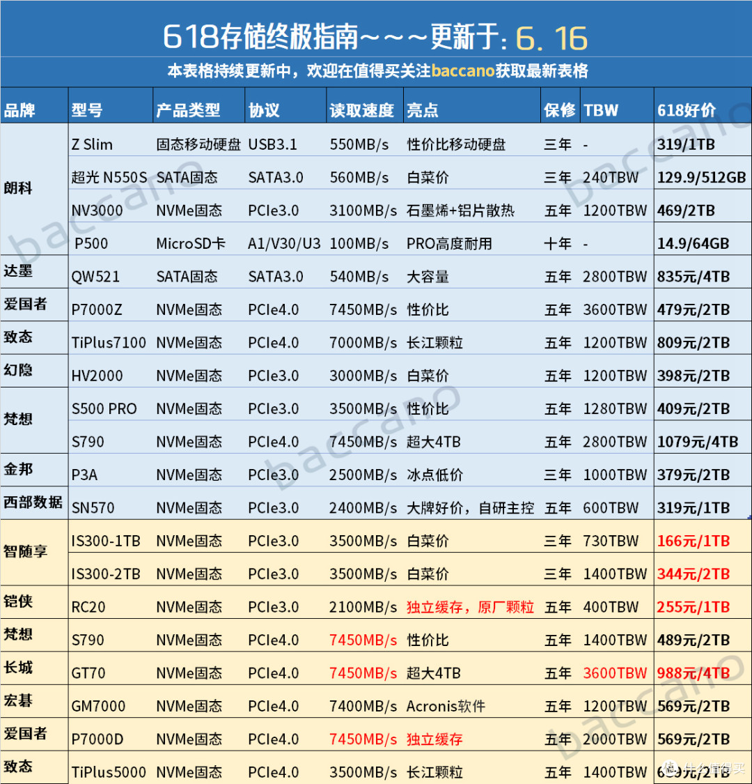Select the TiPlus5000 model cell at the bottom
Image resolution: width=752 pixels, height=784 pixels.
109,772
